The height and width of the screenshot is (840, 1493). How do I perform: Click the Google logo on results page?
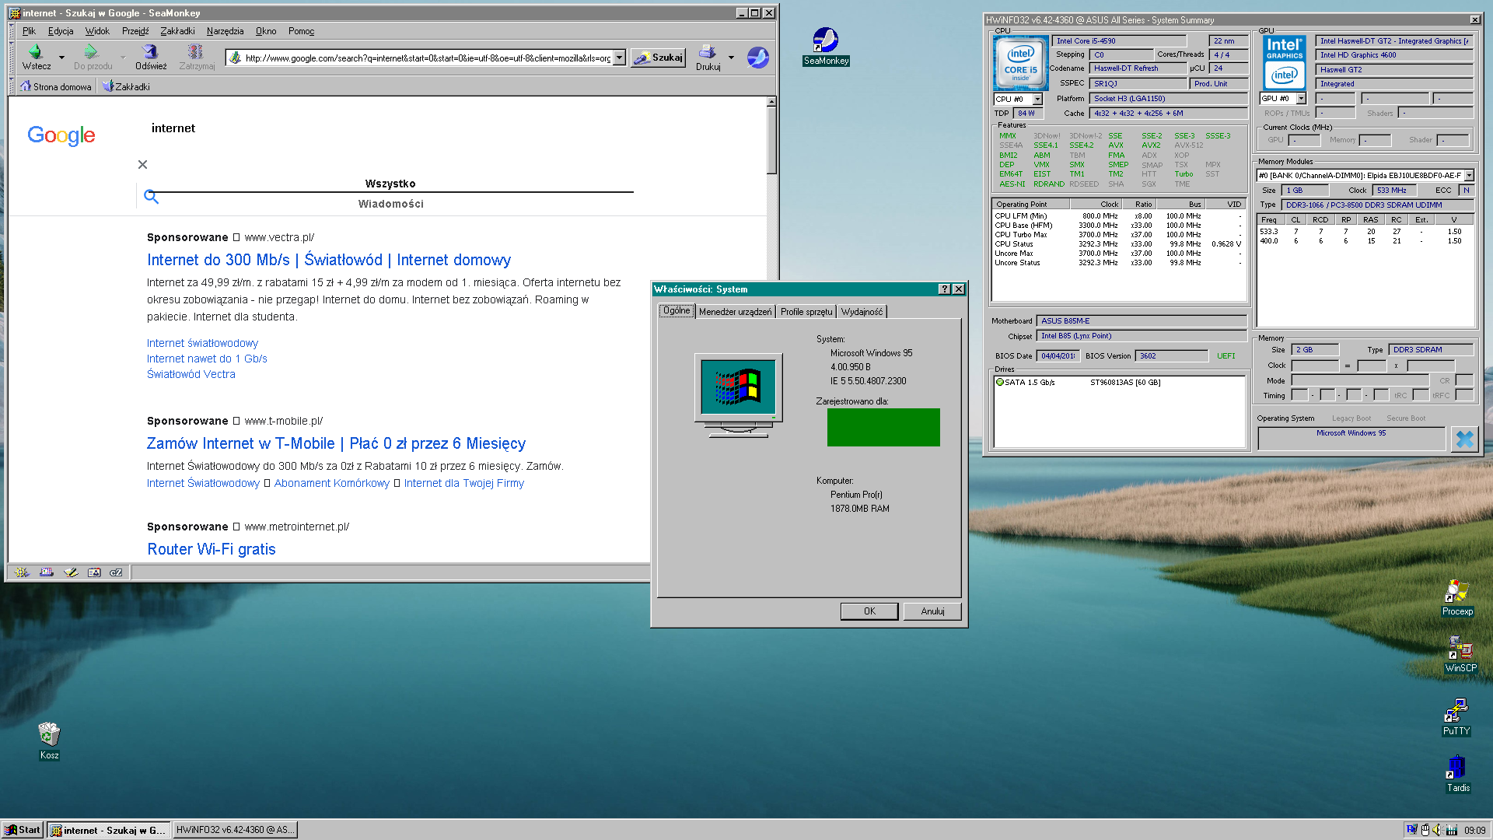61,135
